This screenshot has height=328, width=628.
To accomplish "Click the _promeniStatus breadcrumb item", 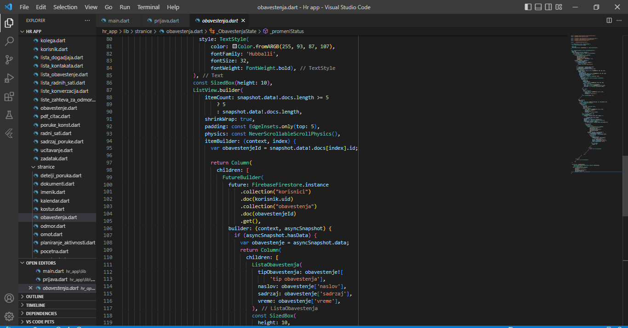I will pos(286,31).
